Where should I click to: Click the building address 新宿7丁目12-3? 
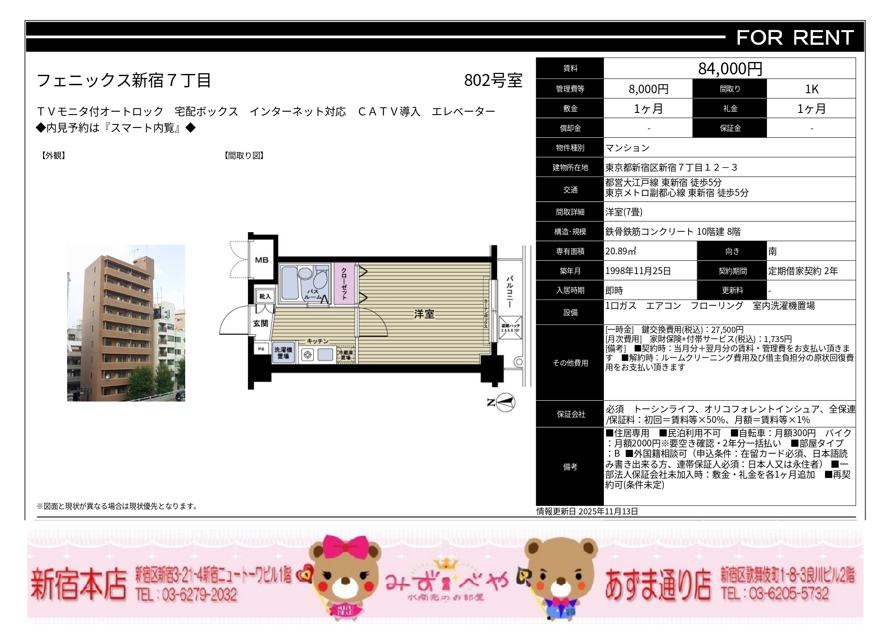(x=671, y=167)
